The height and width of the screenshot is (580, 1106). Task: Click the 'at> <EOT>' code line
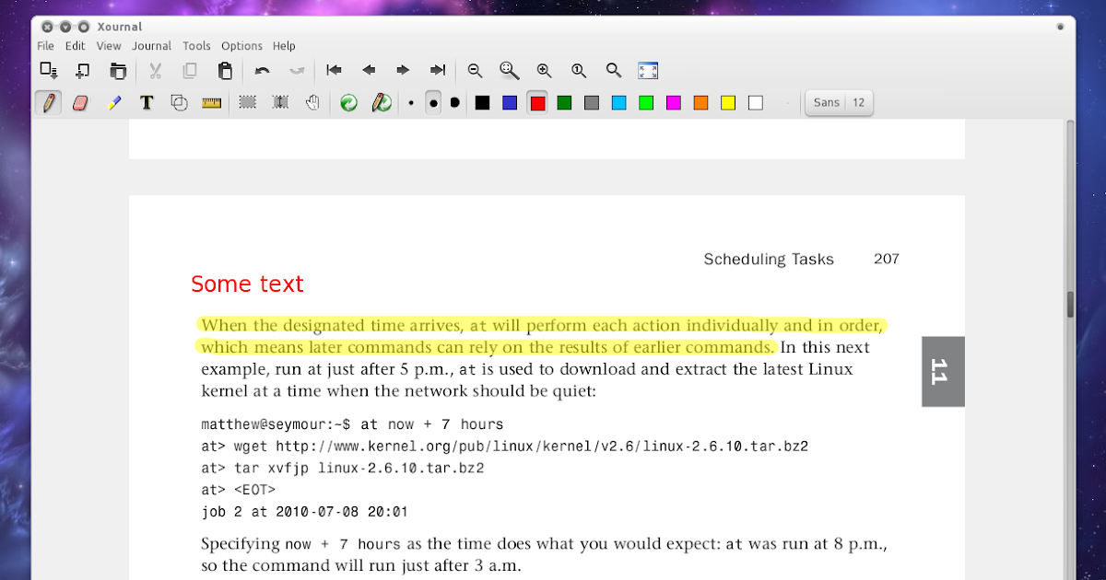pyautogui.click(x=238, y=490)
